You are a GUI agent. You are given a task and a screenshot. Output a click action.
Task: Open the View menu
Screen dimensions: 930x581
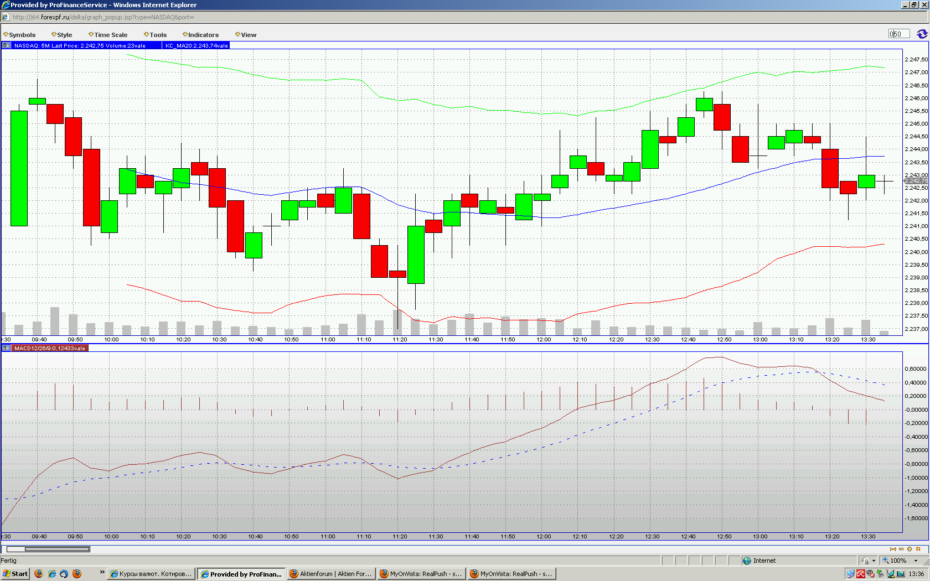click(246, 35)
